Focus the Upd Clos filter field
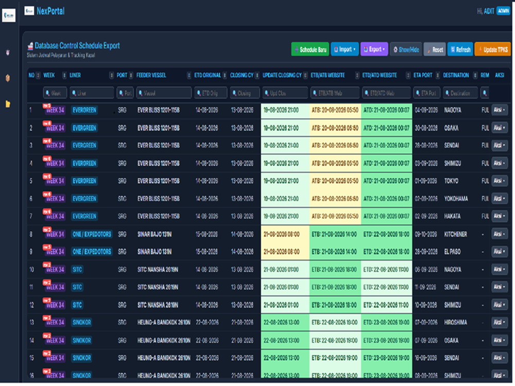515x386 pixels. pyautogui.click(x=285, y=93)
